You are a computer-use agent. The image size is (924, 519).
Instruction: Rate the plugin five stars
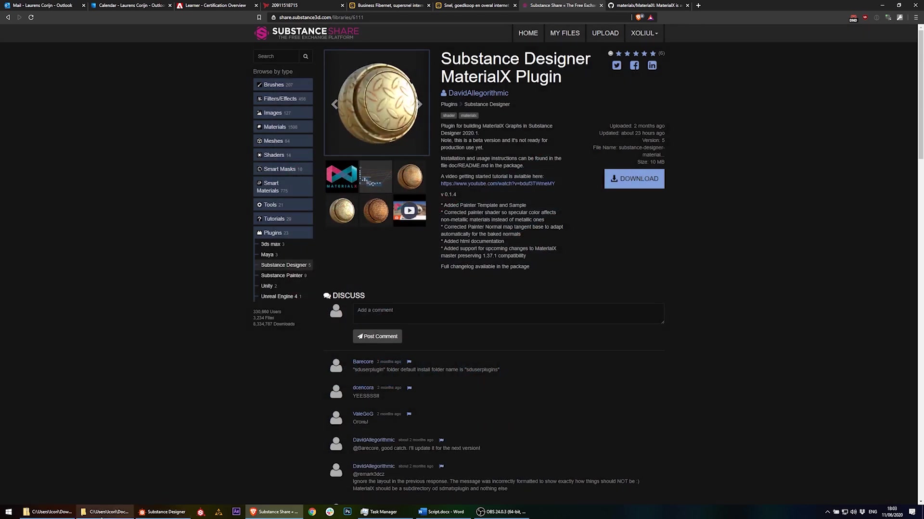point(652,53)
